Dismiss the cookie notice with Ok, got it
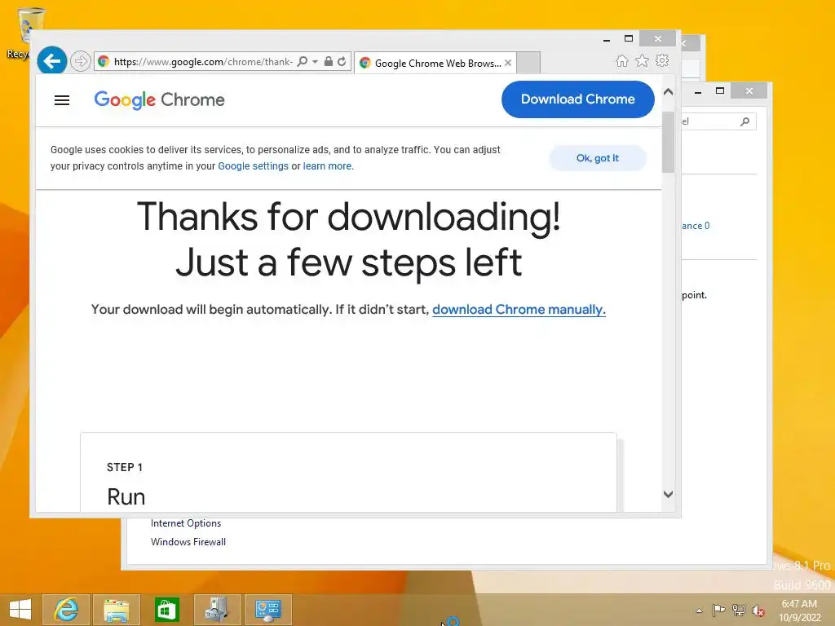Screen dimensions: 835x626 point(598,158)
